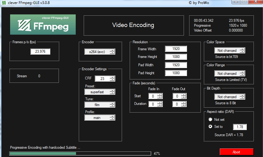Click the app icon in the title bar
Viewport: 263px width, 157px height.
4,3
